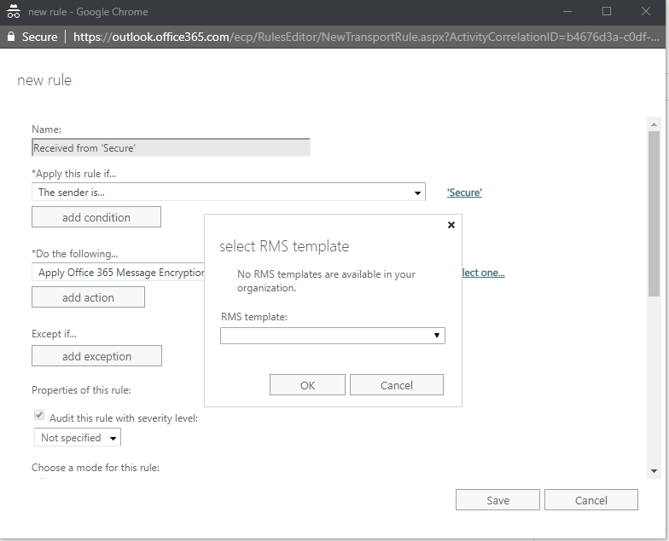Click the 'select RMS template' dialog title
The image size is (669, 541).
(x=284, y=246)
